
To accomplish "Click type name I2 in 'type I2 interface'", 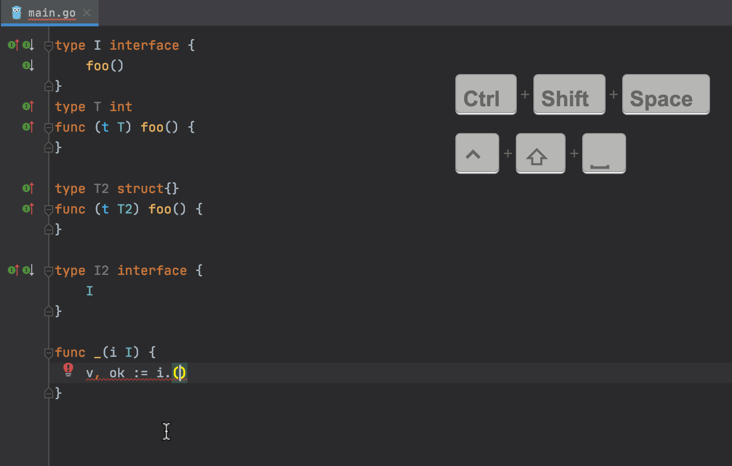I will (102, 271).
